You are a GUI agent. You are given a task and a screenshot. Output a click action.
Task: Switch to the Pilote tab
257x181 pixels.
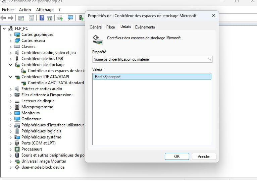click(110, 27)
